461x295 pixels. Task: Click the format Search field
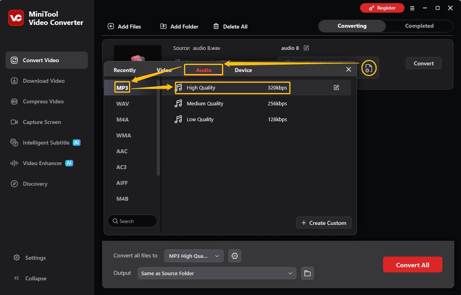tap(132, 221)
